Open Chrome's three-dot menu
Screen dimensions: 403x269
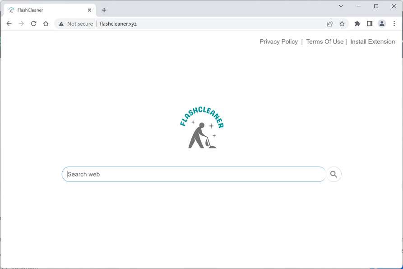point(394,23)
